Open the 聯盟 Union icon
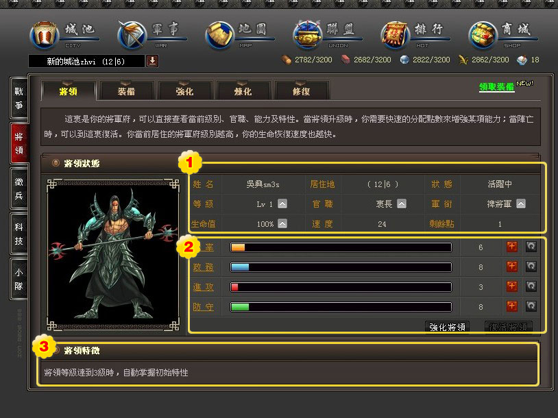The height and width of the screenshot is (418, 558). (307, 35)
